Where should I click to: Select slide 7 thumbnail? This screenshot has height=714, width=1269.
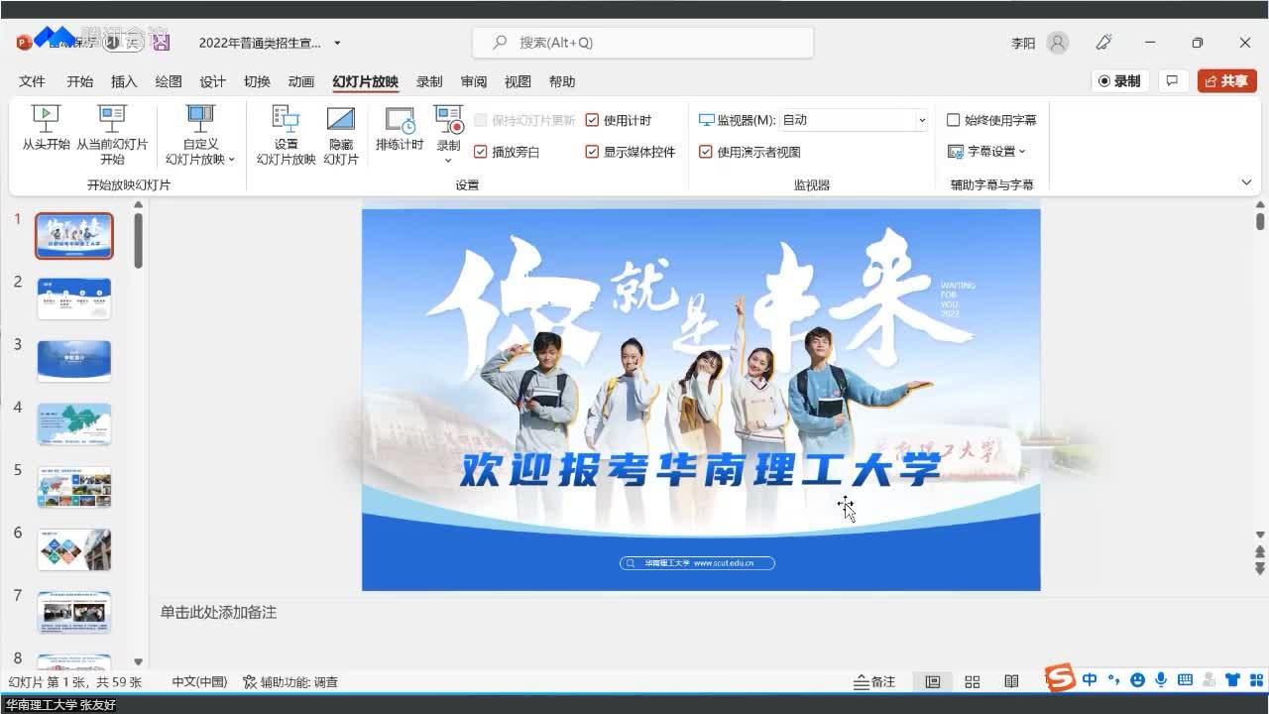pos(74,612)
